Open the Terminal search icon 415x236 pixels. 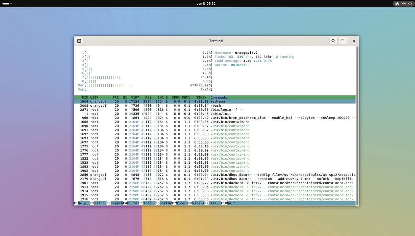[x=333, y=41]
